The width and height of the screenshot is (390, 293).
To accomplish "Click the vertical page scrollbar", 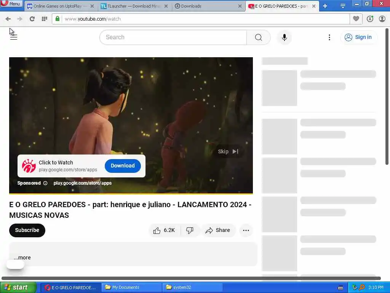I will pos(387,96).
